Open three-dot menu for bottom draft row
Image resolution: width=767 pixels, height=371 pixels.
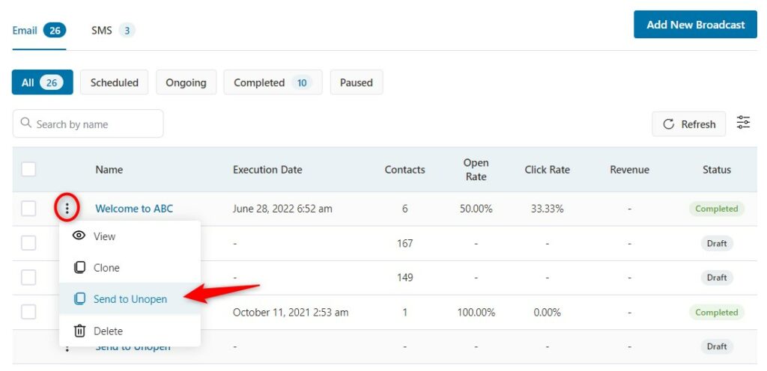pyautogui.click(x=67, y=348)
